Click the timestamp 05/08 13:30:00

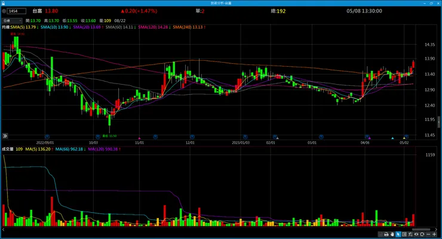364,11
